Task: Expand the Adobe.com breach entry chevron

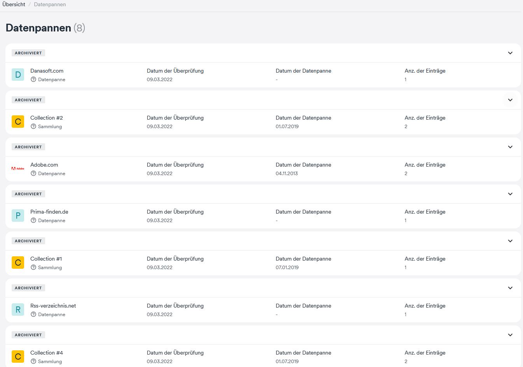Action: pyautogui.click(x=510, y=147)
